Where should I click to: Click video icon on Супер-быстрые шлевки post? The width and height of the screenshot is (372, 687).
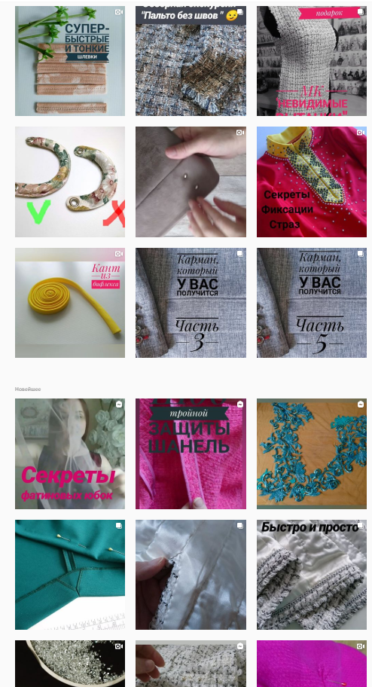click(118, 12)
